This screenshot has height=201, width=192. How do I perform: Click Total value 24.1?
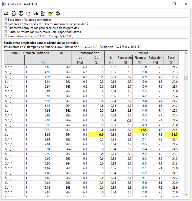click(175, 173)
